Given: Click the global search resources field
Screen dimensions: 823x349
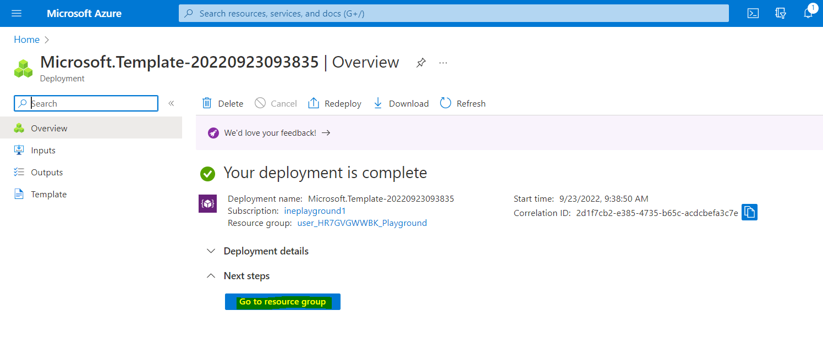Looking at the screenshot, I should (453, 13).
